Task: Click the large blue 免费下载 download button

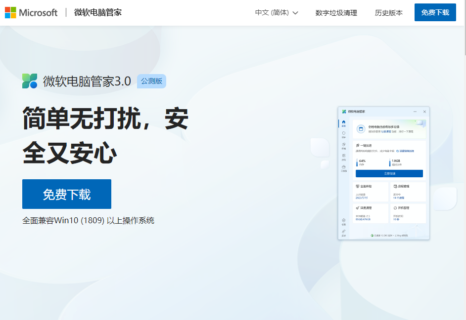Action: click(67, 194)
